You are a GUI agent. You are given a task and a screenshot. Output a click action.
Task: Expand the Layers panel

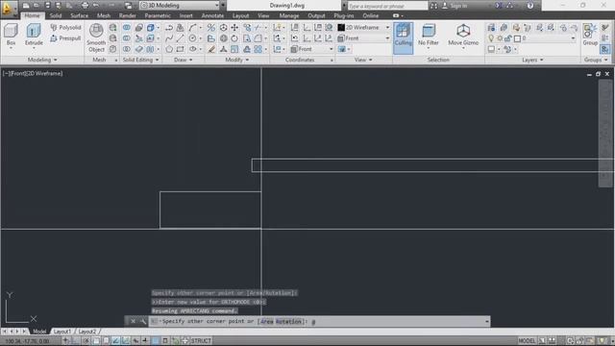(532, 60)
